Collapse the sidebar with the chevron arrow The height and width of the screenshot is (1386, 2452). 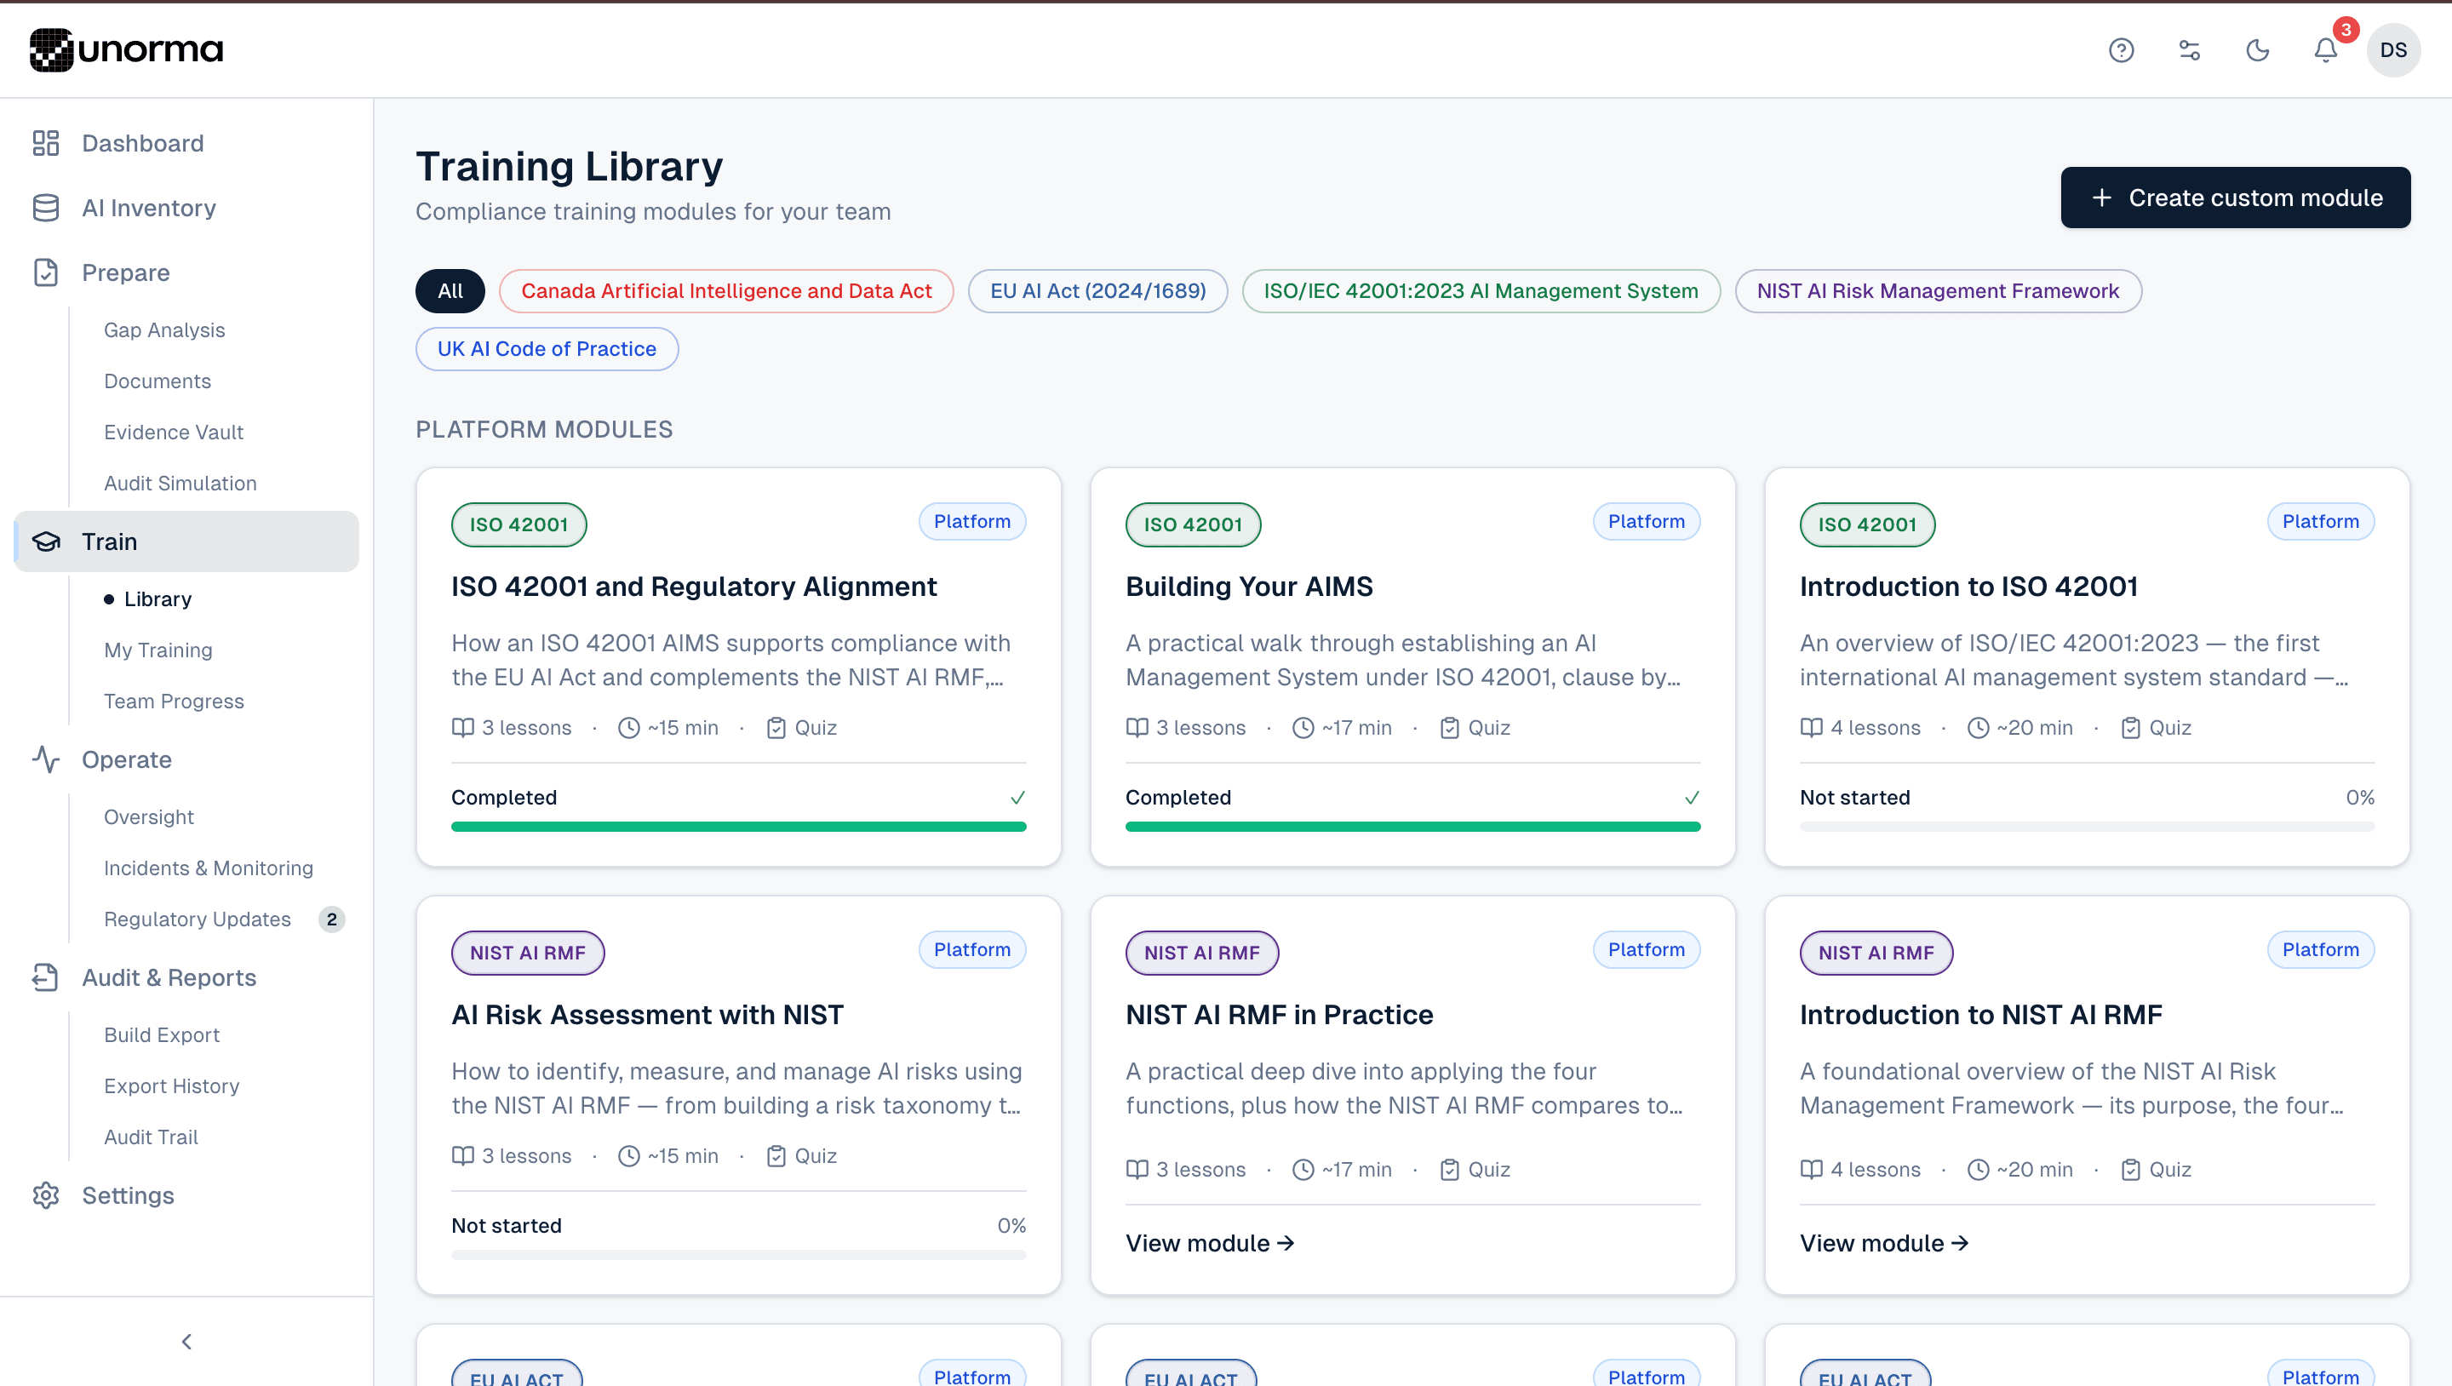coord(186,1341)
